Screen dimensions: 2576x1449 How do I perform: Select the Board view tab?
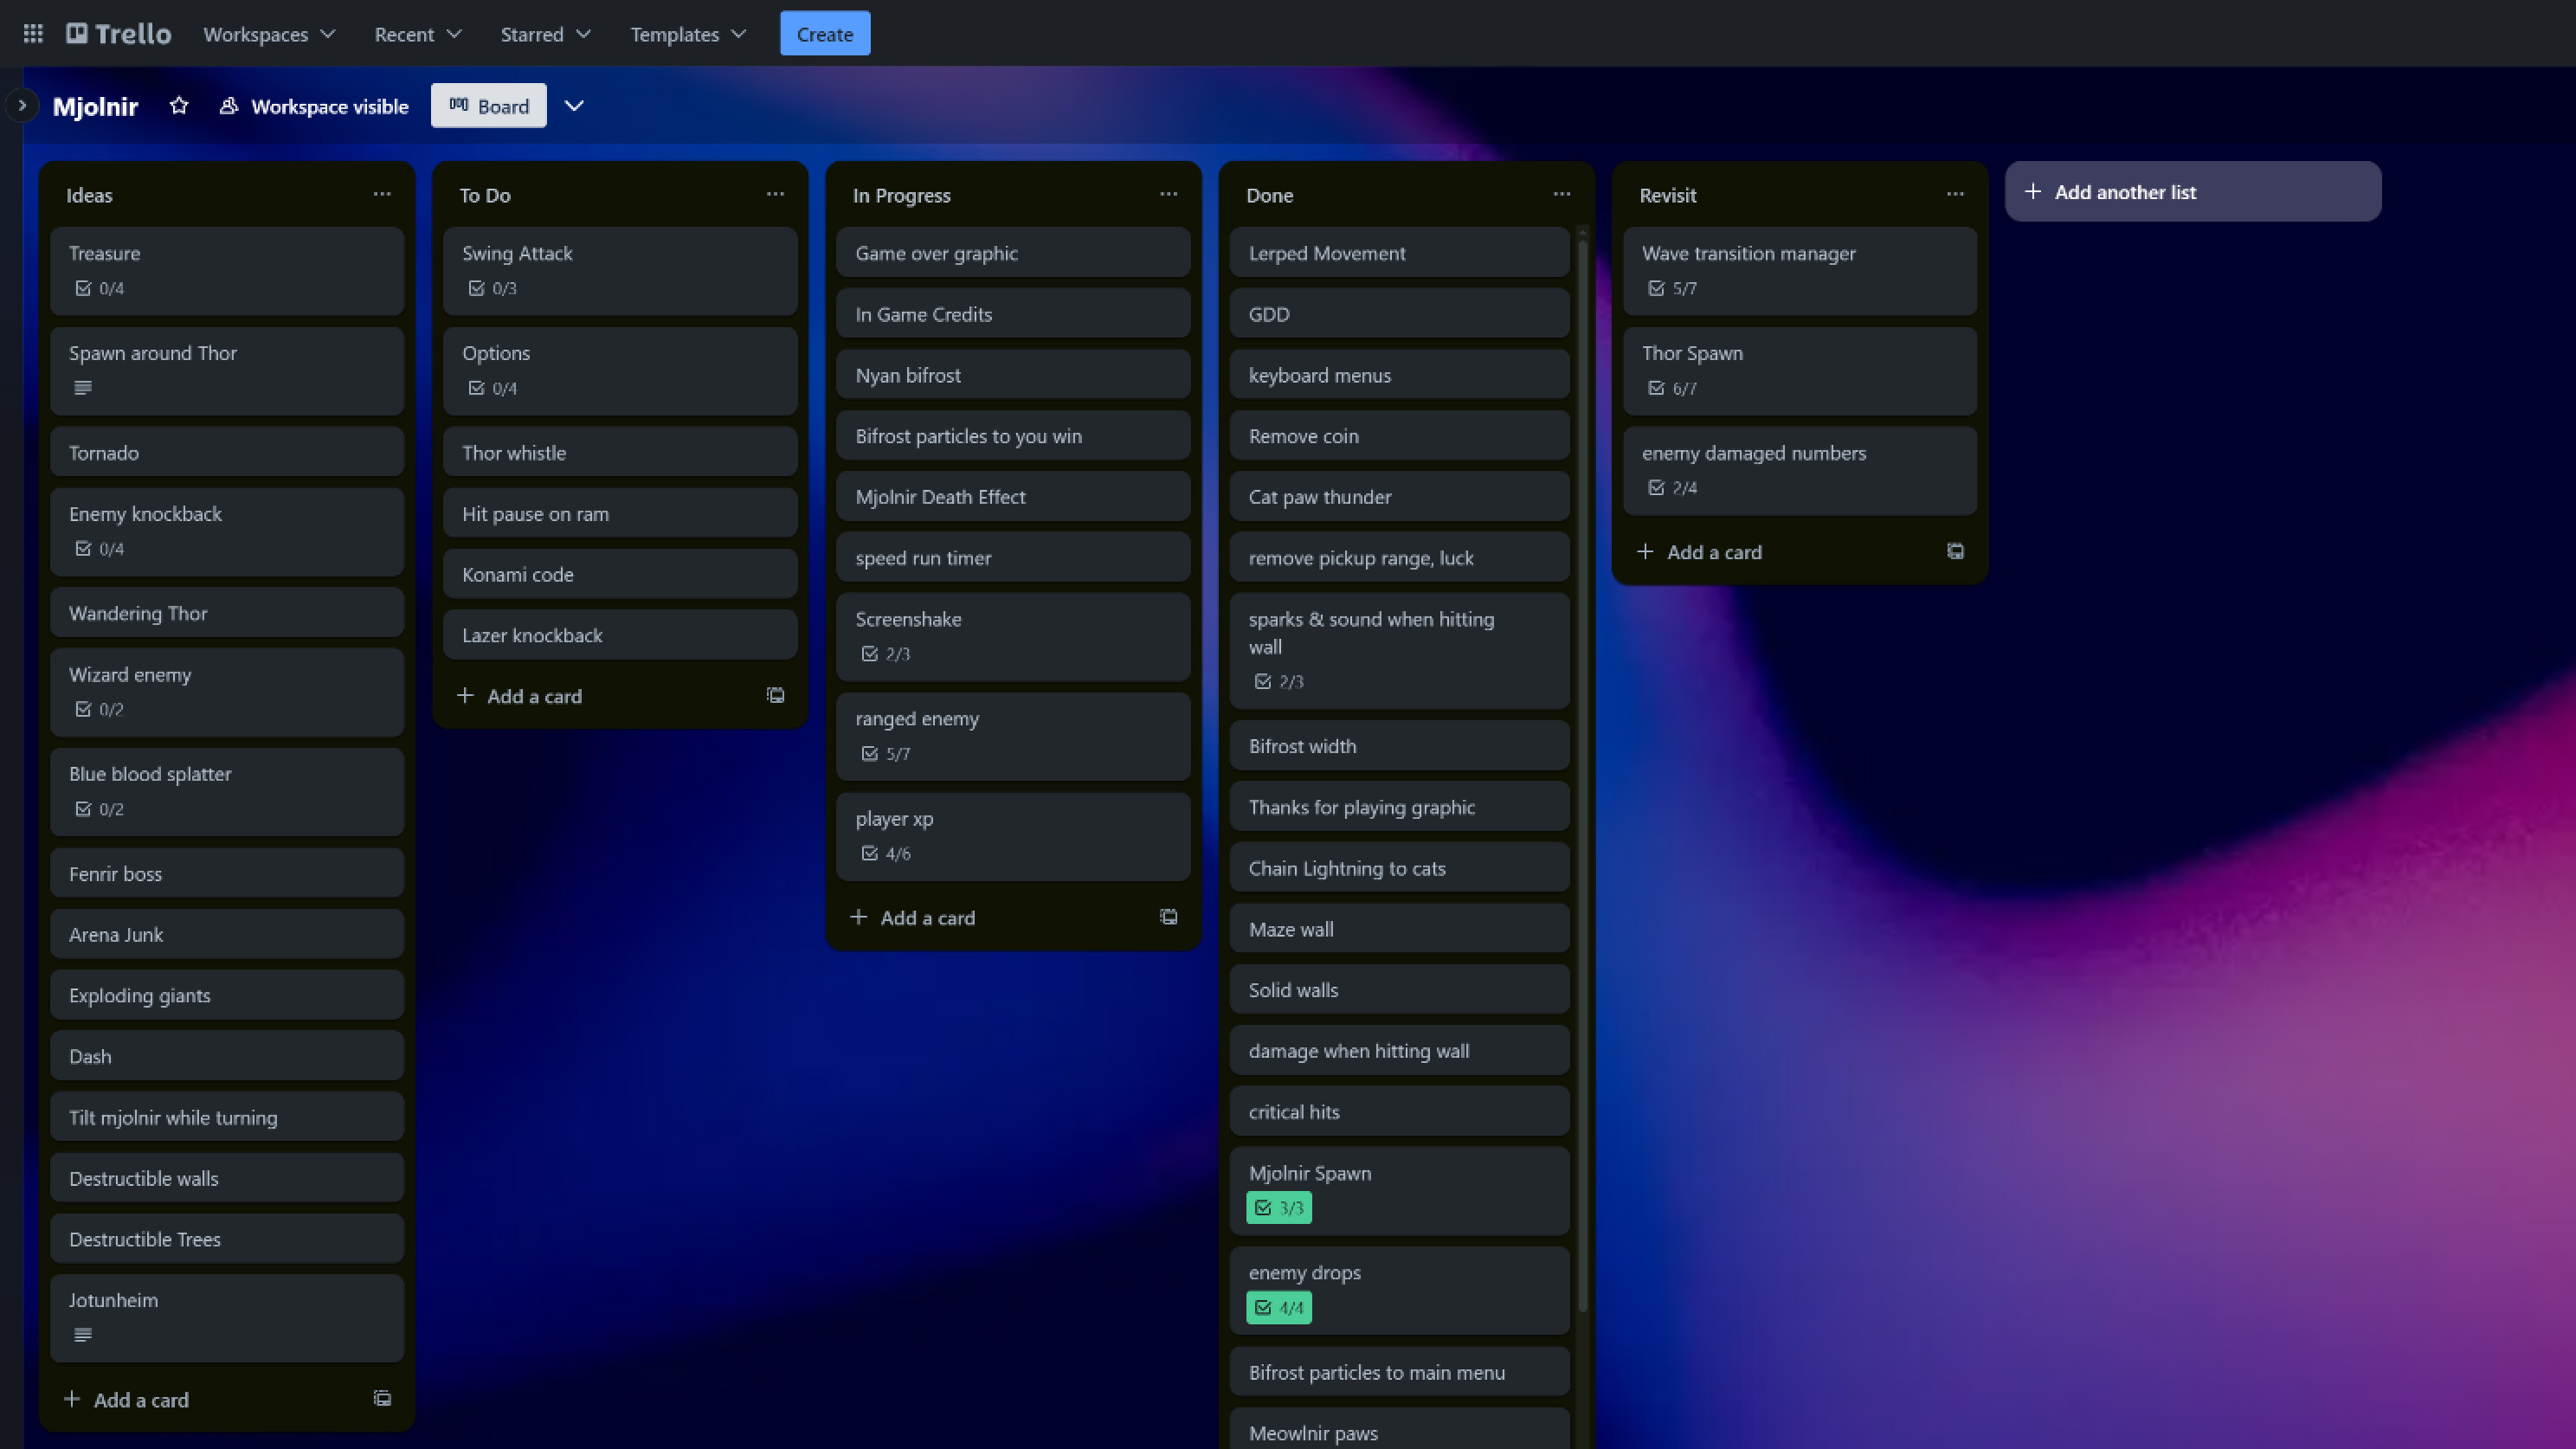click(489, 106)
